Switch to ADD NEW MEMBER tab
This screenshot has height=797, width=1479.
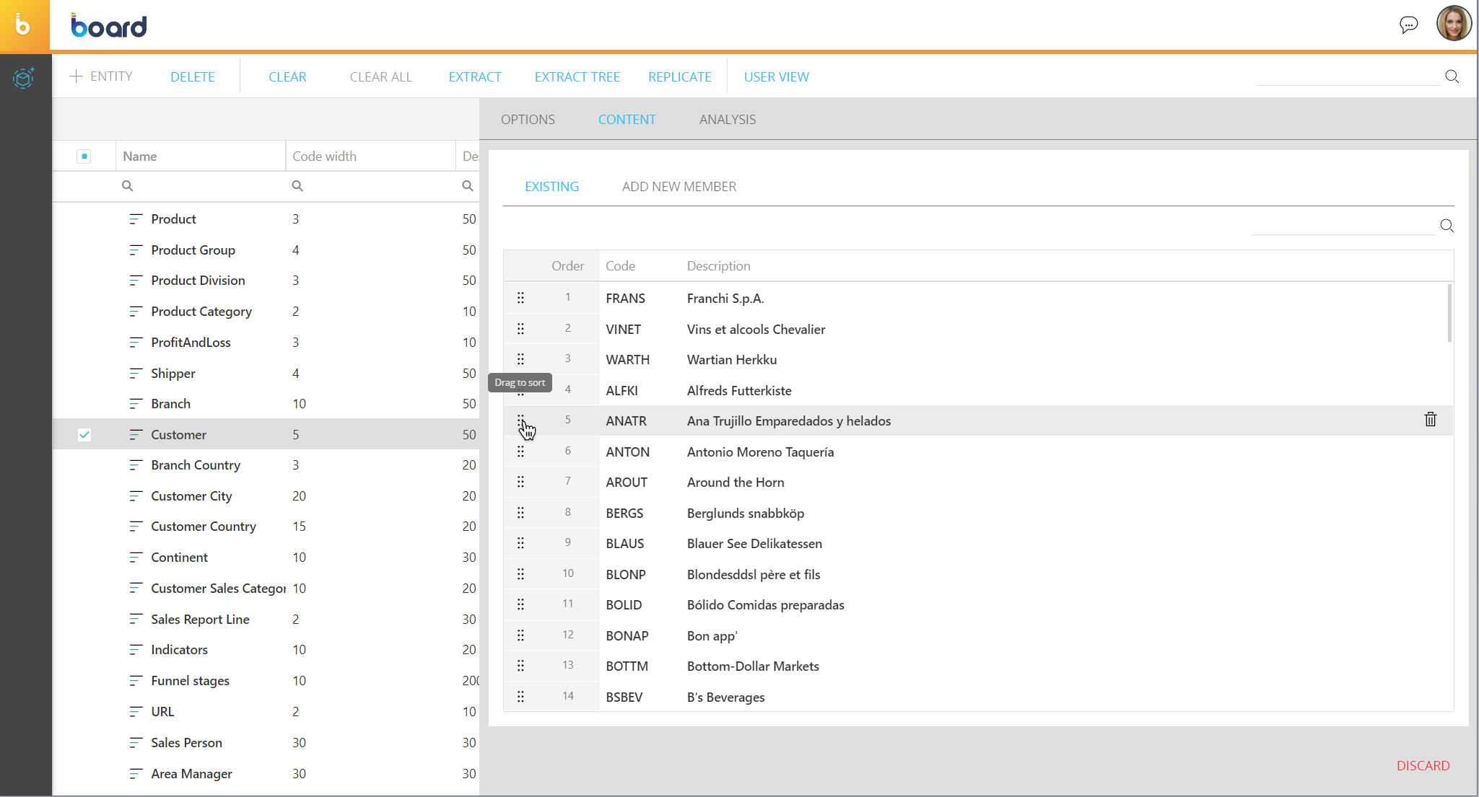tap(679, 187)
